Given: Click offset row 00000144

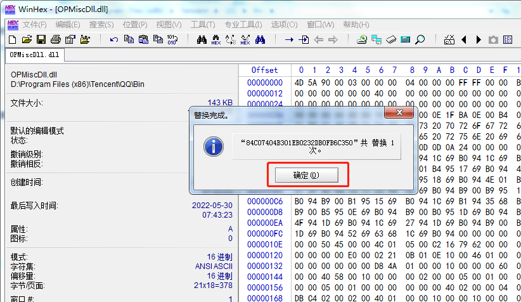Looking at the screenshot, I should pos(265,277).
